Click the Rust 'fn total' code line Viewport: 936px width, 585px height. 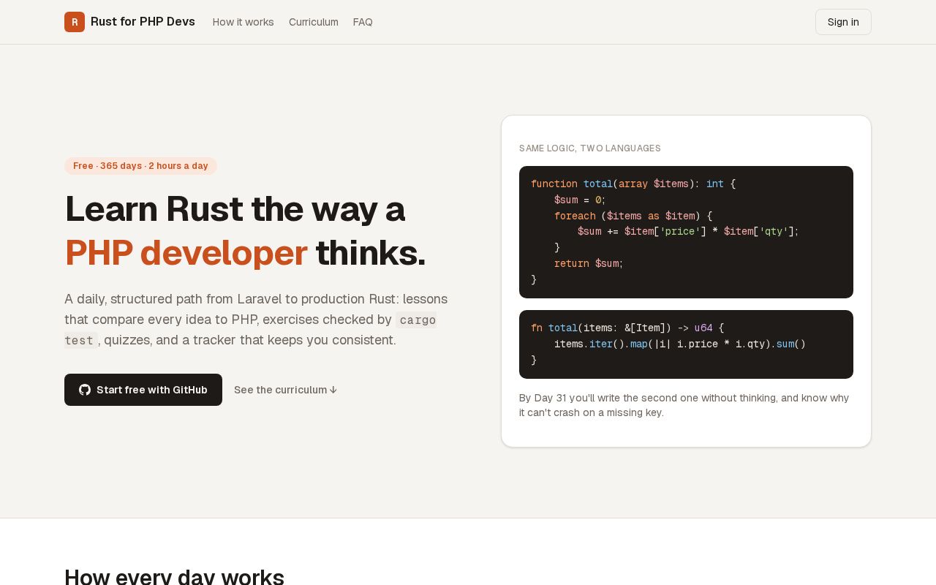627,328
